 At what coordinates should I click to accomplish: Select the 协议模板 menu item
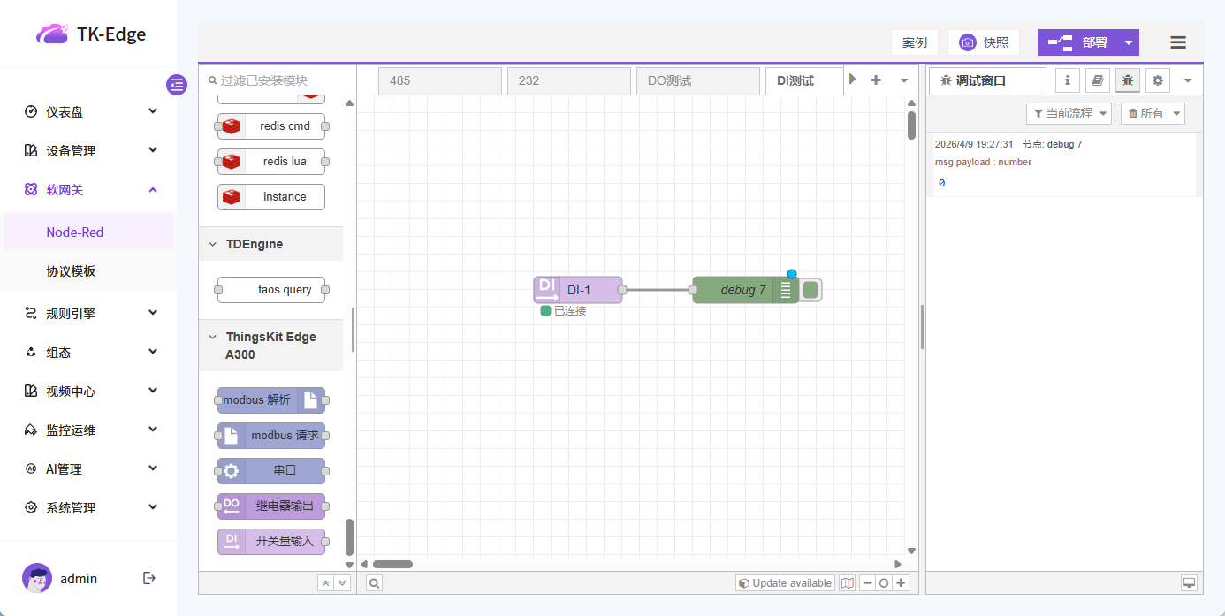[71, 271]
